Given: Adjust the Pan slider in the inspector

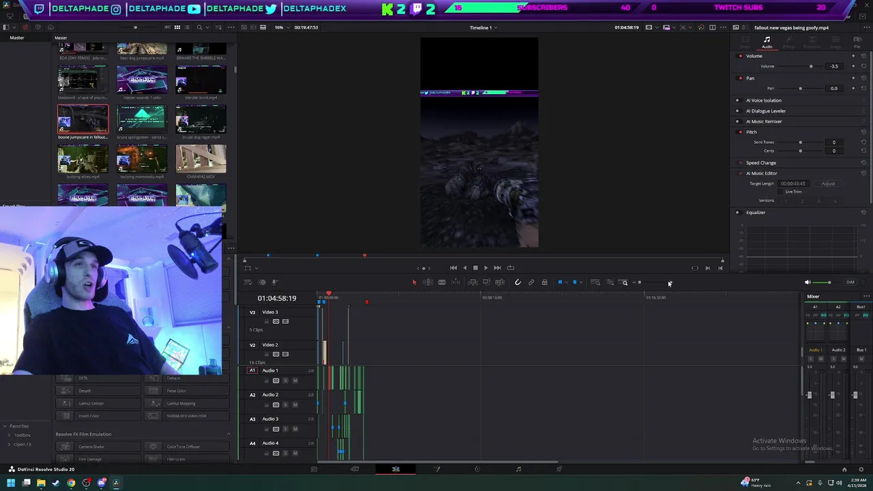Looking at the screenshot, I should (801, 89).
